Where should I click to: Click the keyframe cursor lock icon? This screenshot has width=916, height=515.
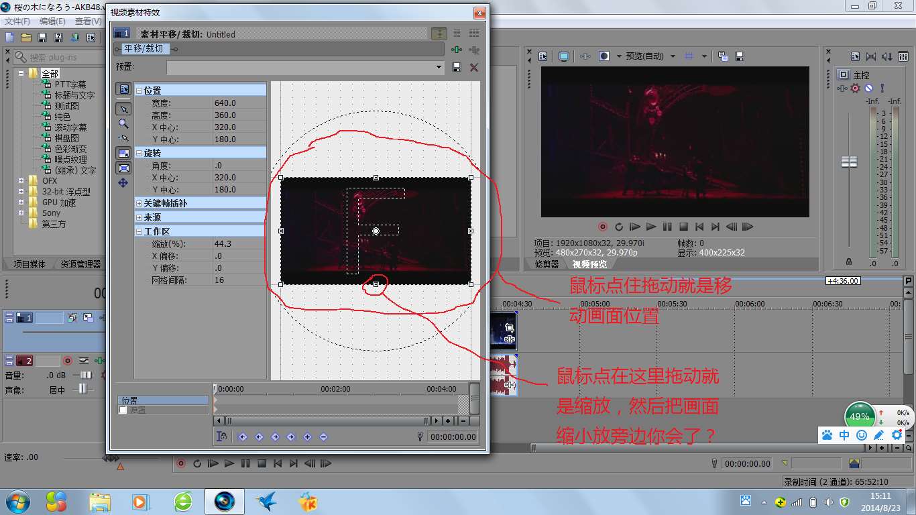pyautogui.click(x=221, y=437)
